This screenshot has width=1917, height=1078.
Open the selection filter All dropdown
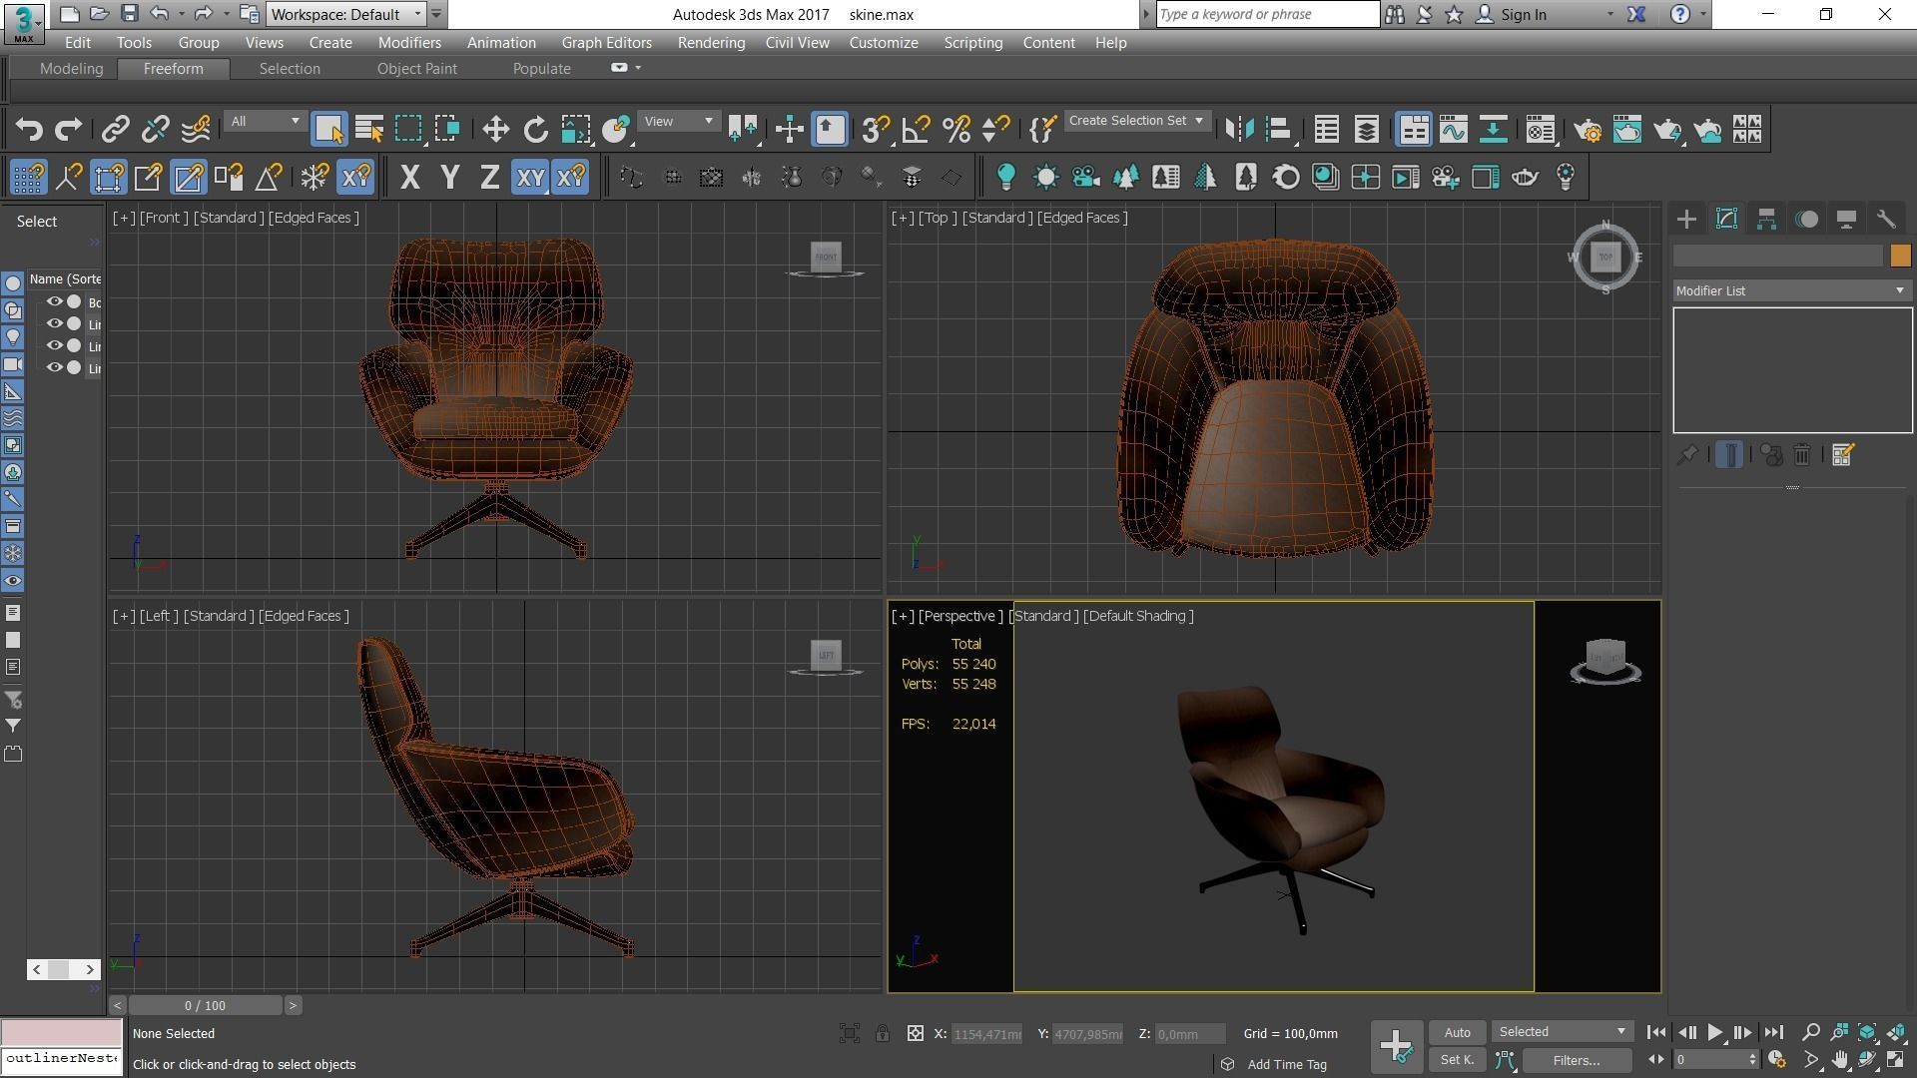tap(265, 121)
